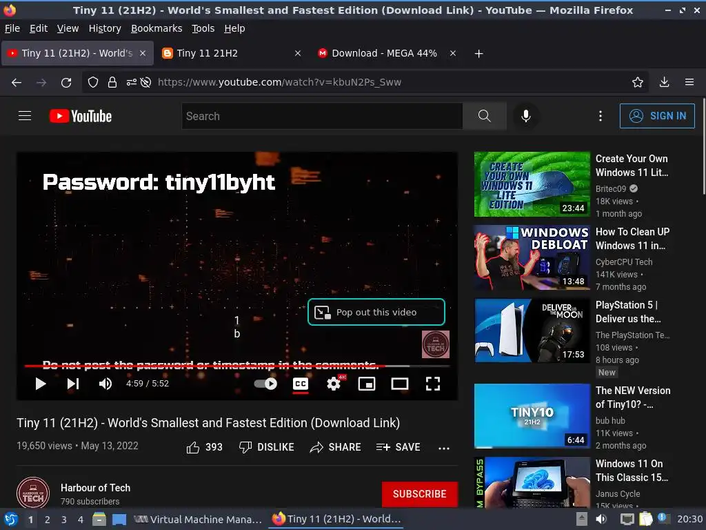This screenshot has width=706, height=530.
Task: Go to the YouTube home logo
Action: pyautogui.click(x=81, y=116)
